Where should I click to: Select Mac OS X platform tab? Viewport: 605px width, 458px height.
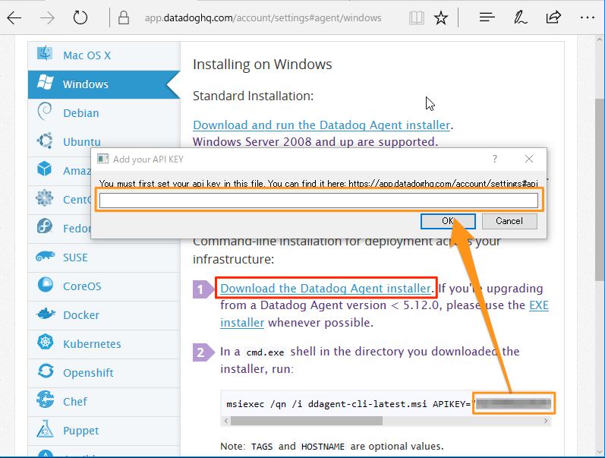(104, 55)
